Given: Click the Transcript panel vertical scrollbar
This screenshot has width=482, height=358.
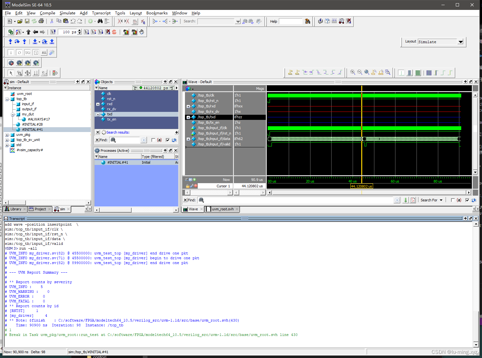Looking at the screenshot, I should click(x=476, y=284).
